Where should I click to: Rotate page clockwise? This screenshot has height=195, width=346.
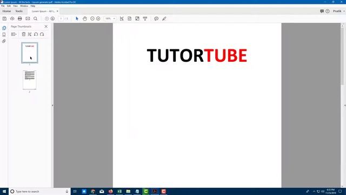tap(42, 34)
